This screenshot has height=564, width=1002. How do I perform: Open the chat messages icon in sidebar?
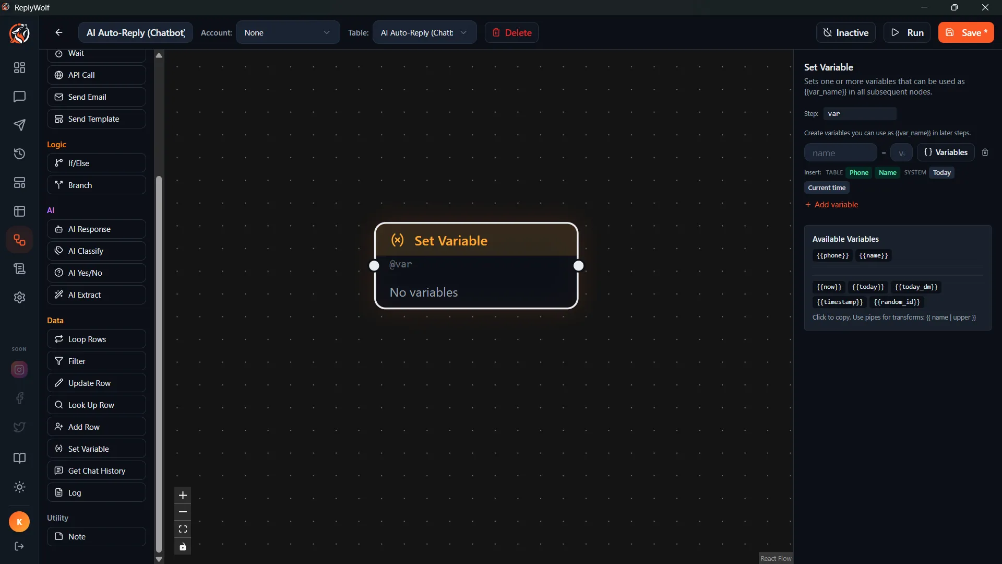point(19,97)
